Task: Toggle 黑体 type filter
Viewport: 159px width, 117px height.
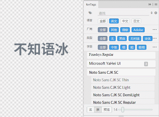Action: [x=122, y=38]
